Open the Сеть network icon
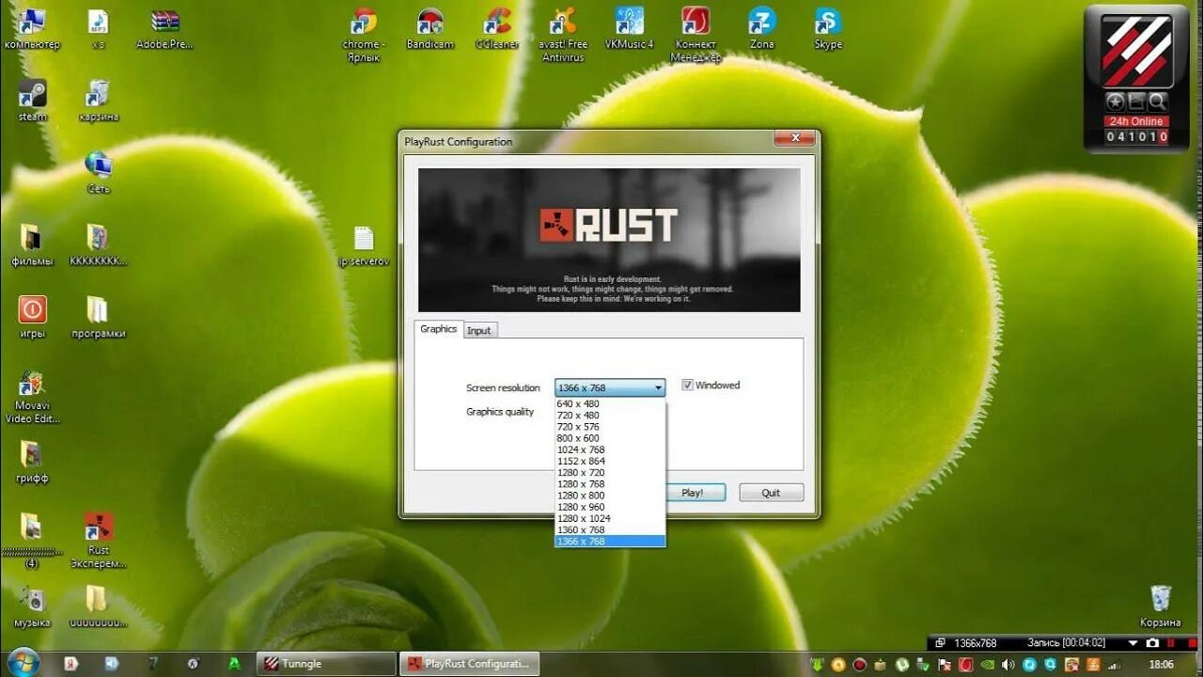 pyautogui.click(x=98, y=172)
